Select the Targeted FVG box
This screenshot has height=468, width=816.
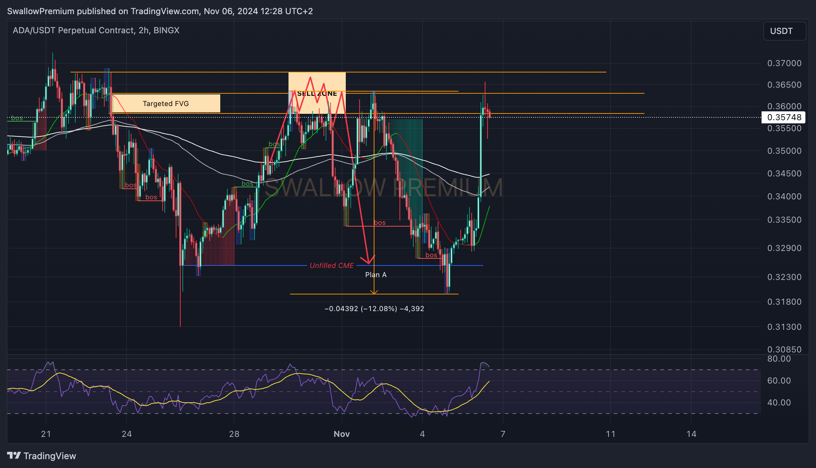(166, 104)
